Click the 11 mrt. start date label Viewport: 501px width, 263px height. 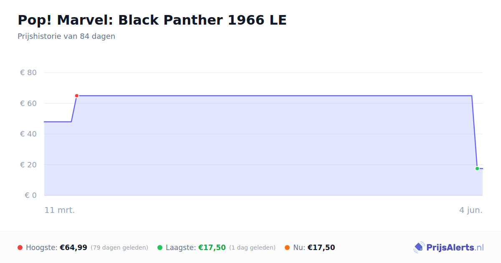[x=60, y=210]
